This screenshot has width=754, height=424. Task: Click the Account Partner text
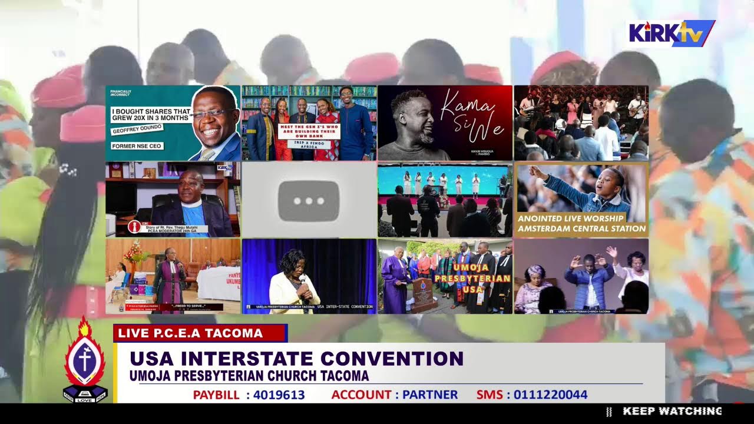pos(394,395)
